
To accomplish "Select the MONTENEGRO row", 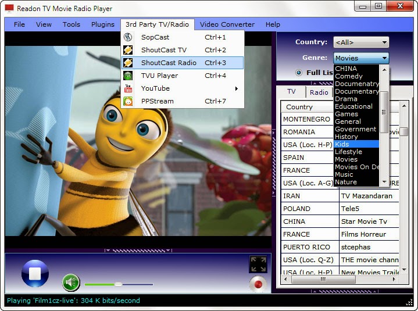I will (308, 119).
